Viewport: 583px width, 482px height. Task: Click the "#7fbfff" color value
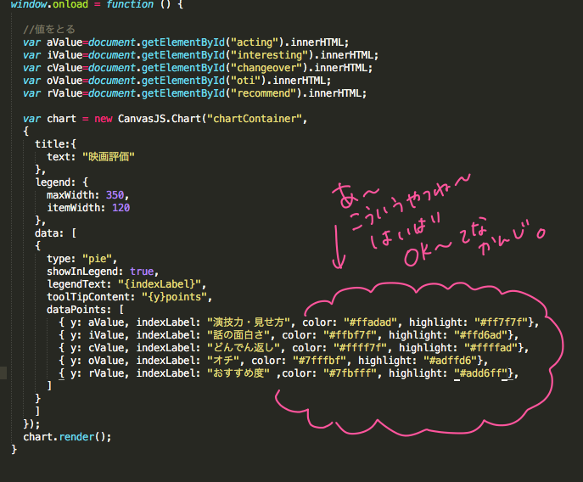(350, 373)
